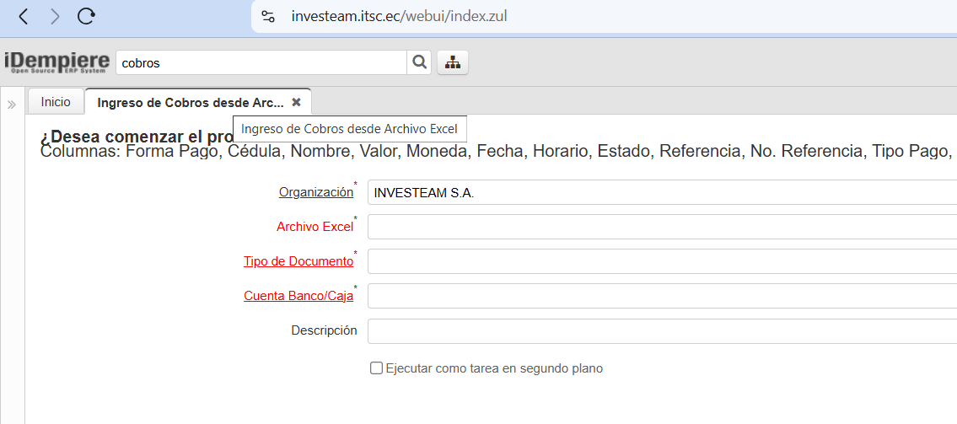Reload the current page
957x424 pixels.
86,16
